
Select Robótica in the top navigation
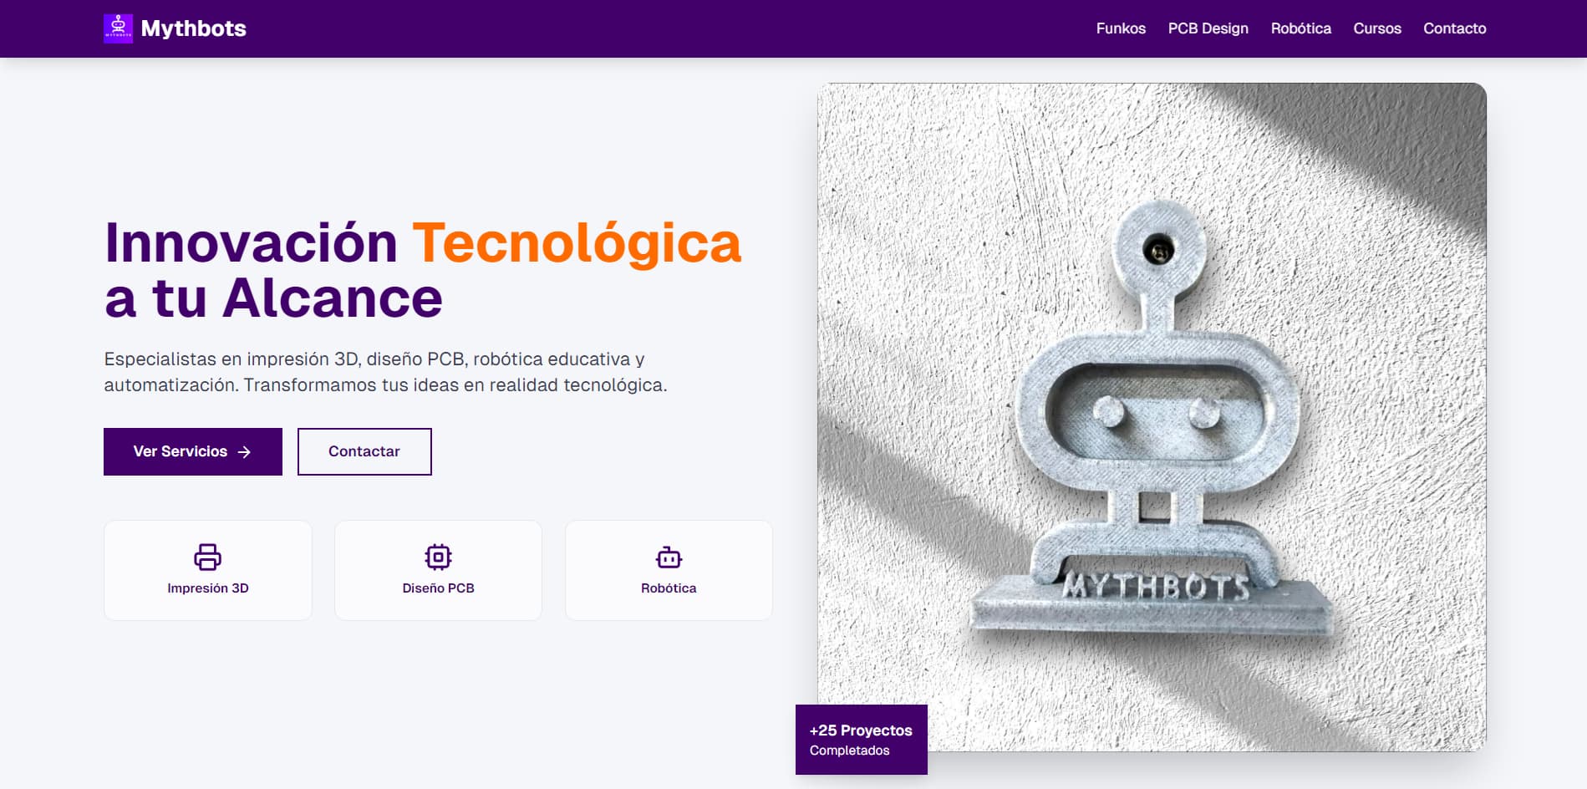click(1300, 28)
